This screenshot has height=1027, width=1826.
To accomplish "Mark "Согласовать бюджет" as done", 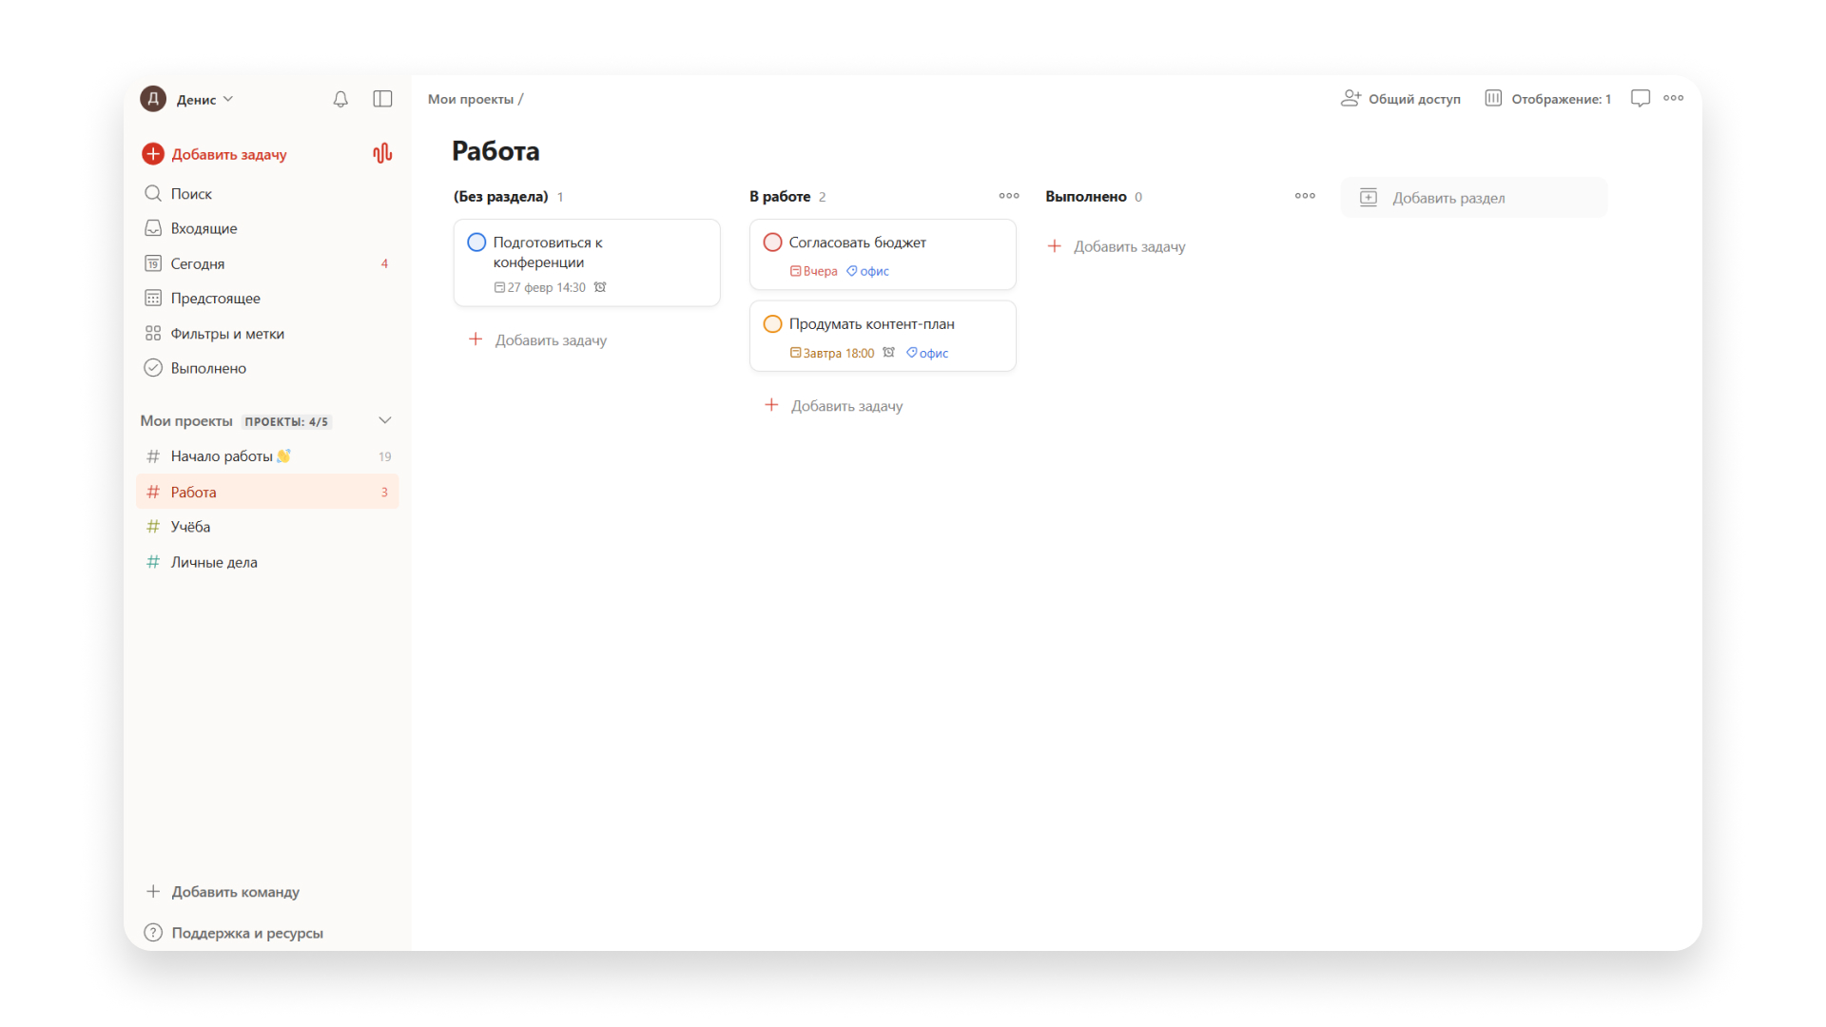I will pos(772,242).
